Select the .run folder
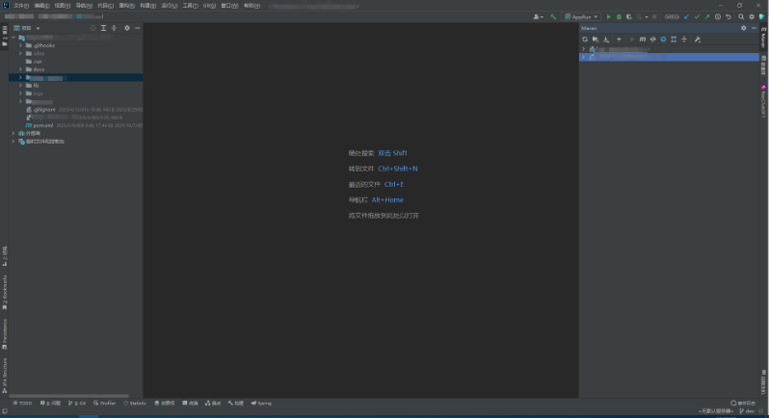 pyautogui.click(x=34, y=62)
